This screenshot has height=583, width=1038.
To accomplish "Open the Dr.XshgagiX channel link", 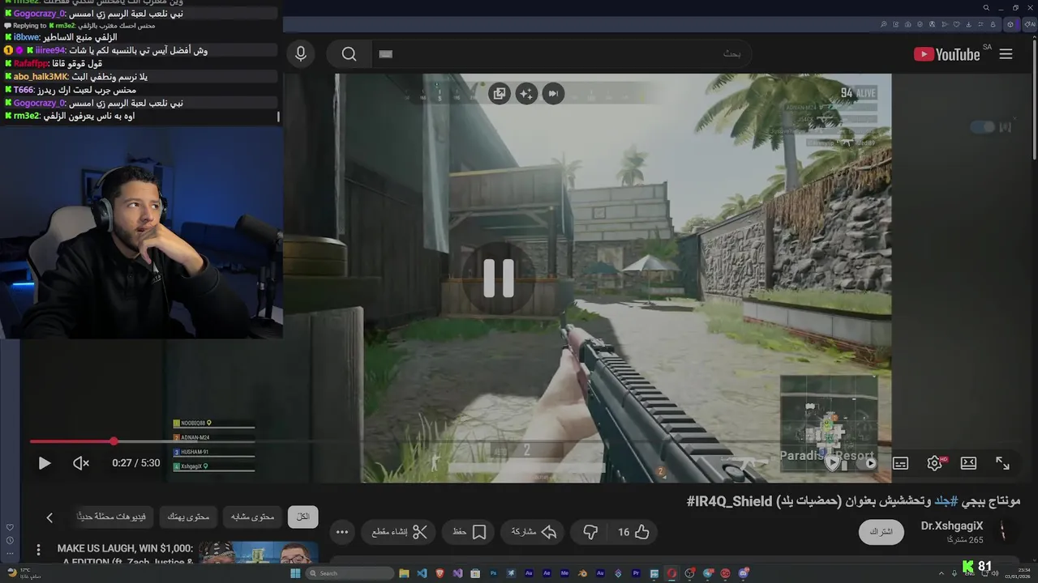I will coord(952,526).
